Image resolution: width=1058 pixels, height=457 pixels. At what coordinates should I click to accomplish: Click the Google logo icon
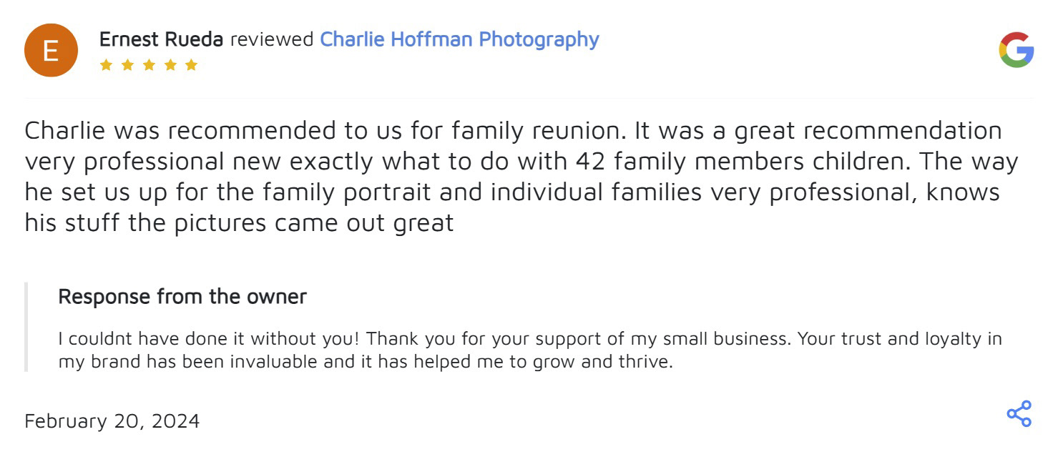pos(1016,50)
